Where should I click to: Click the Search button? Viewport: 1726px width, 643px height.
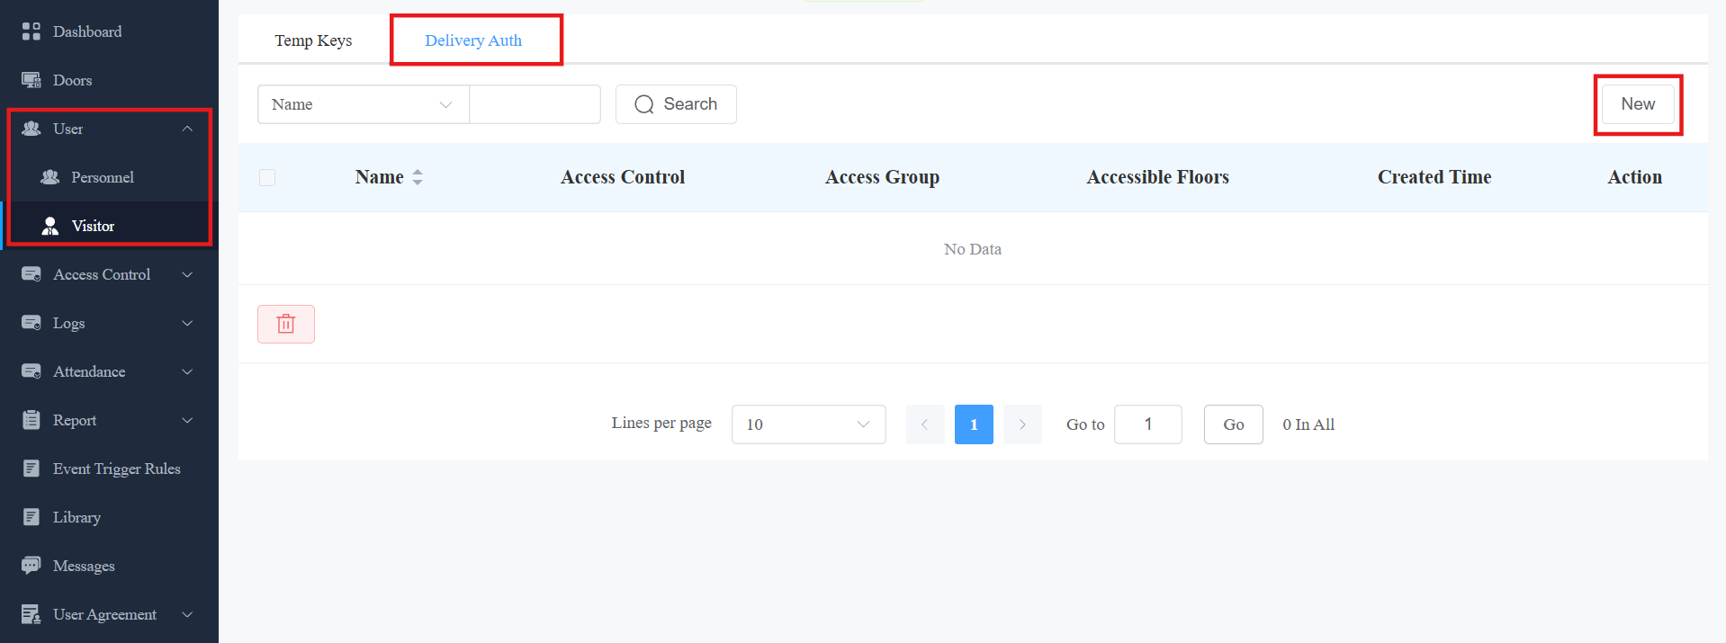(676, 104)
